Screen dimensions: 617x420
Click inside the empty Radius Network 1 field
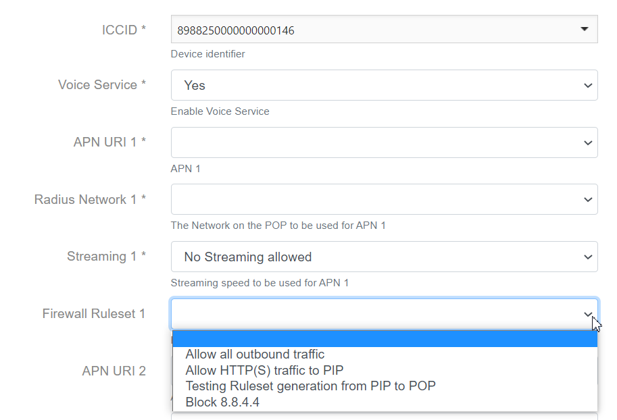pos(372,200)
